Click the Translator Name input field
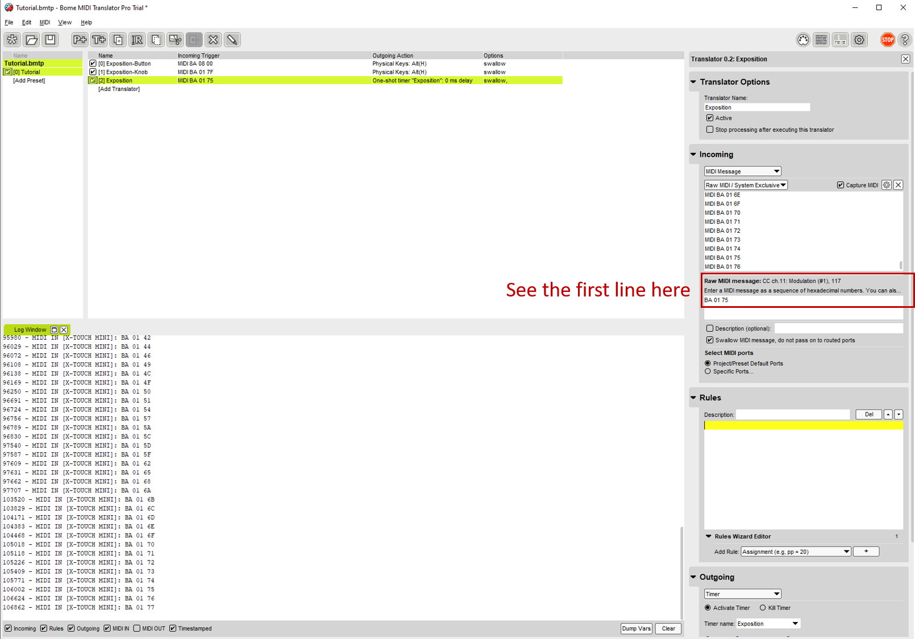Viewport: 915px width, 639px height. point(756,107)
